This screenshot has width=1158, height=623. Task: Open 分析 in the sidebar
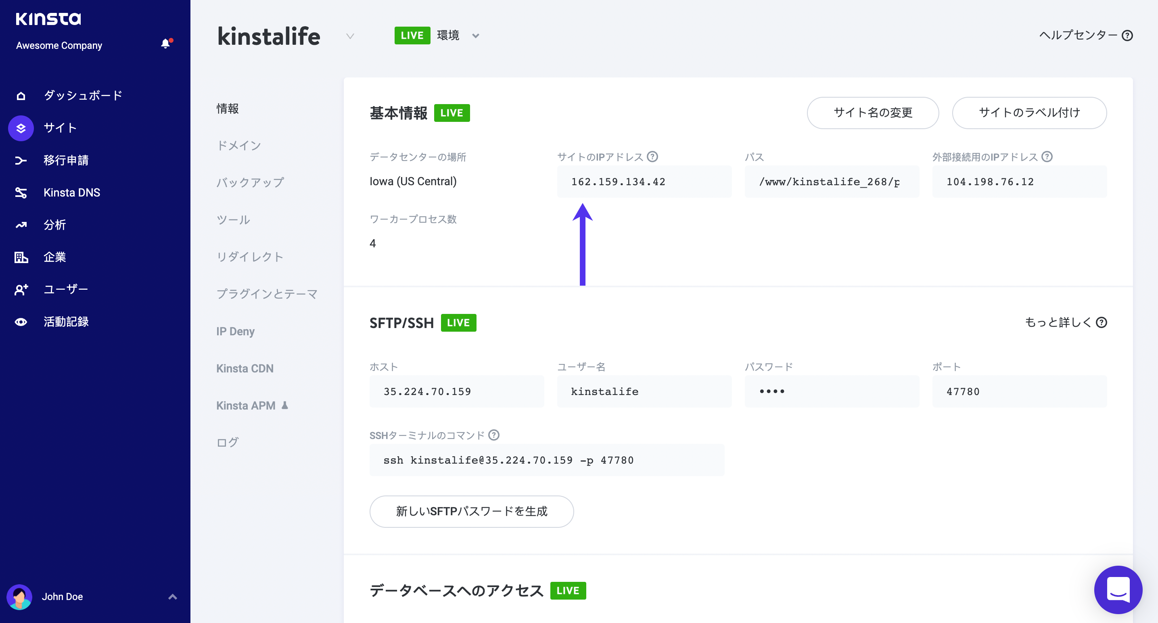coord(55,225)
